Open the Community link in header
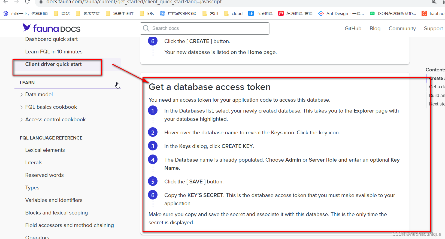Image resolution: width=445 pixels, height=239 pixels. 402,28
